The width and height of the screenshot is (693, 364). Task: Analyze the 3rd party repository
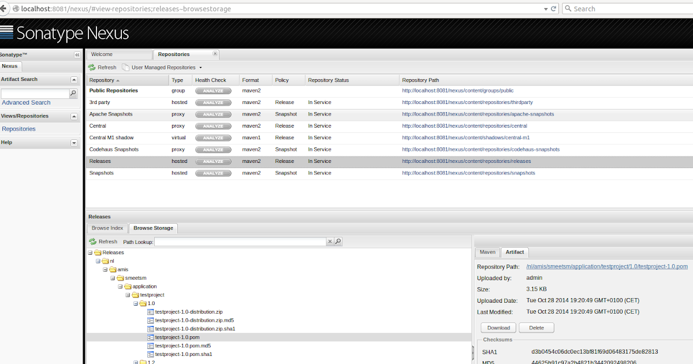[213, 102]
